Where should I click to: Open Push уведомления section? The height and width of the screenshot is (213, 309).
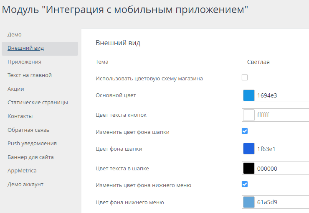coord(32,144)
